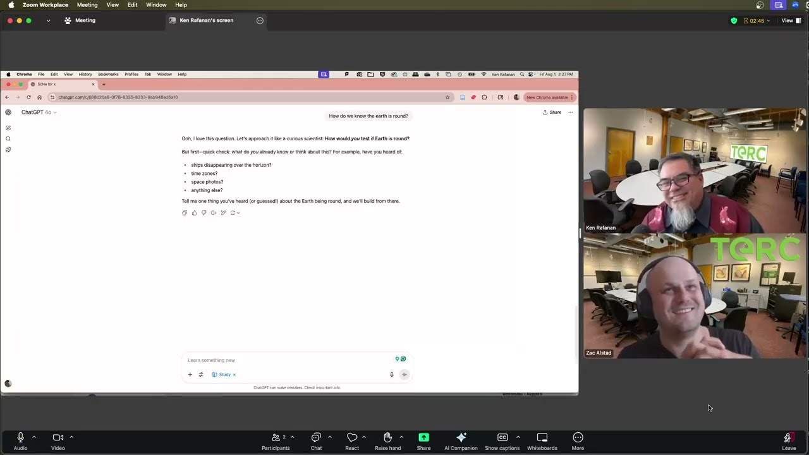
Task: Start sharing your screen
Action: click(423, 441)
